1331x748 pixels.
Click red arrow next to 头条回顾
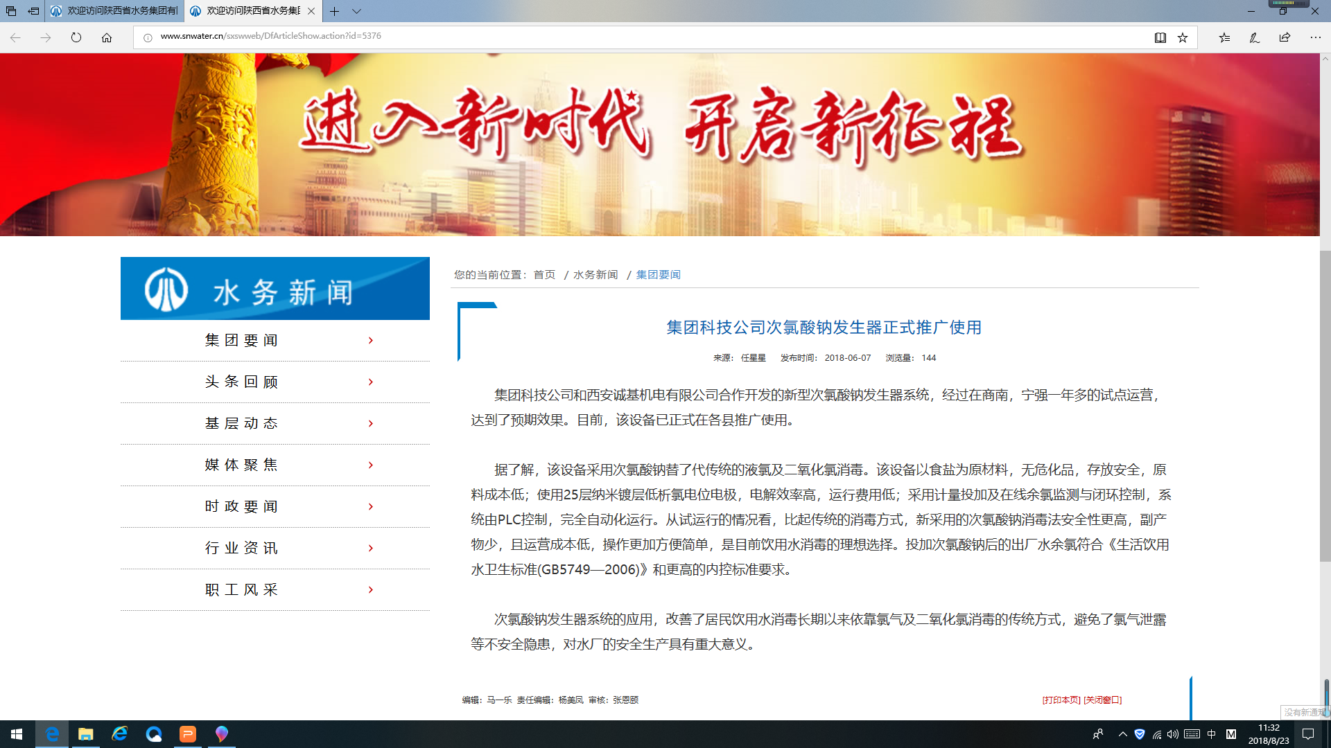(371, 382)
